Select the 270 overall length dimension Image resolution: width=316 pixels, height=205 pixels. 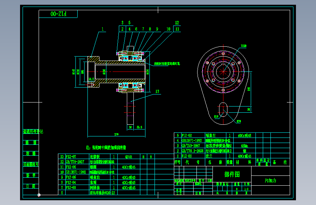(x=116, y=134)
